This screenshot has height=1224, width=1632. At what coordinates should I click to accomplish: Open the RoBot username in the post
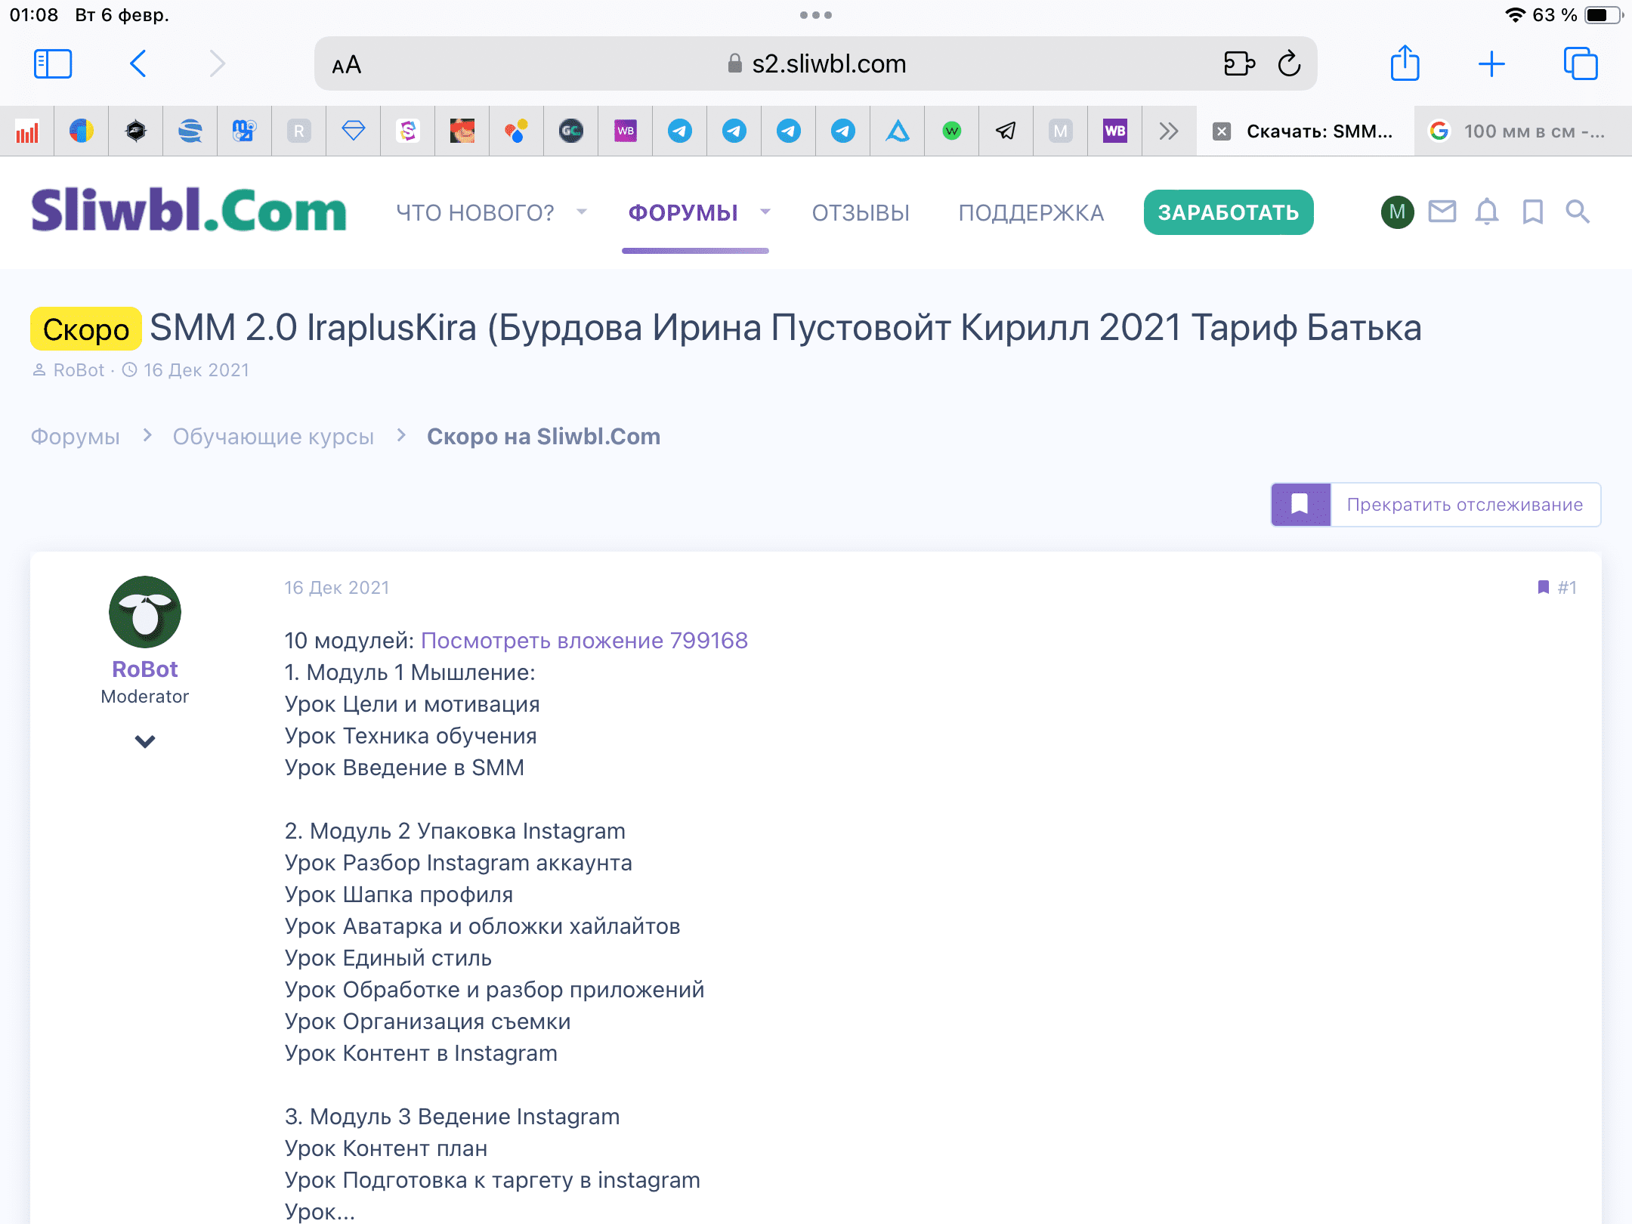coord(145,669)
